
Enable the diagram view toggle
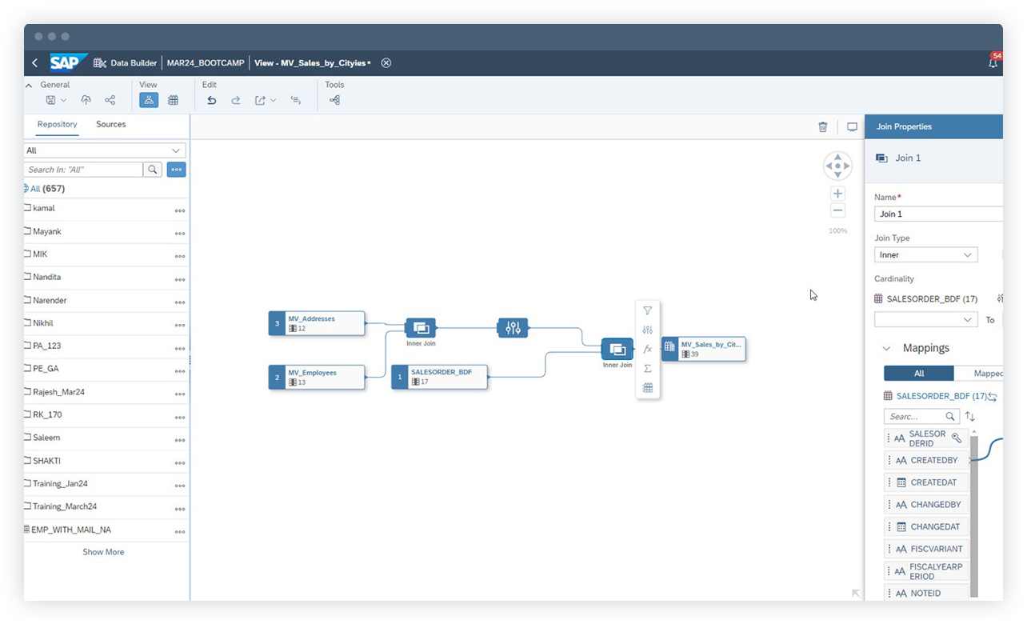coord(149,99)
